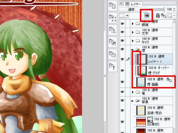Click the layer list scroll up arrow
This screenshot has height=133, width=178.
[x=174, y=21]
